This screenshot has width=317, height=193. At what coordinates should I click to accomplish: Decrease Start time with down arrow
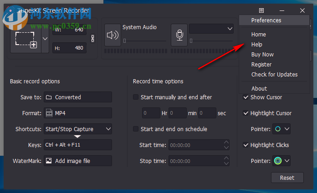pyautogui.click(x=226, y=147)
